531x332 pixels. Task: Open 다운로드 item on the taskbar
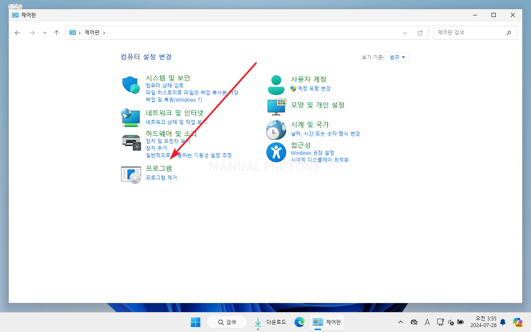tap(270, 322)
